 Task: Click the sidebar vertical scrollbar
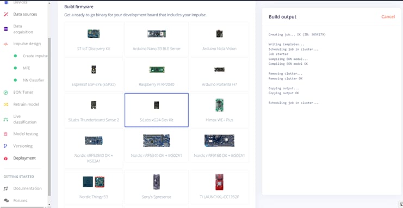tap(49, 116)
